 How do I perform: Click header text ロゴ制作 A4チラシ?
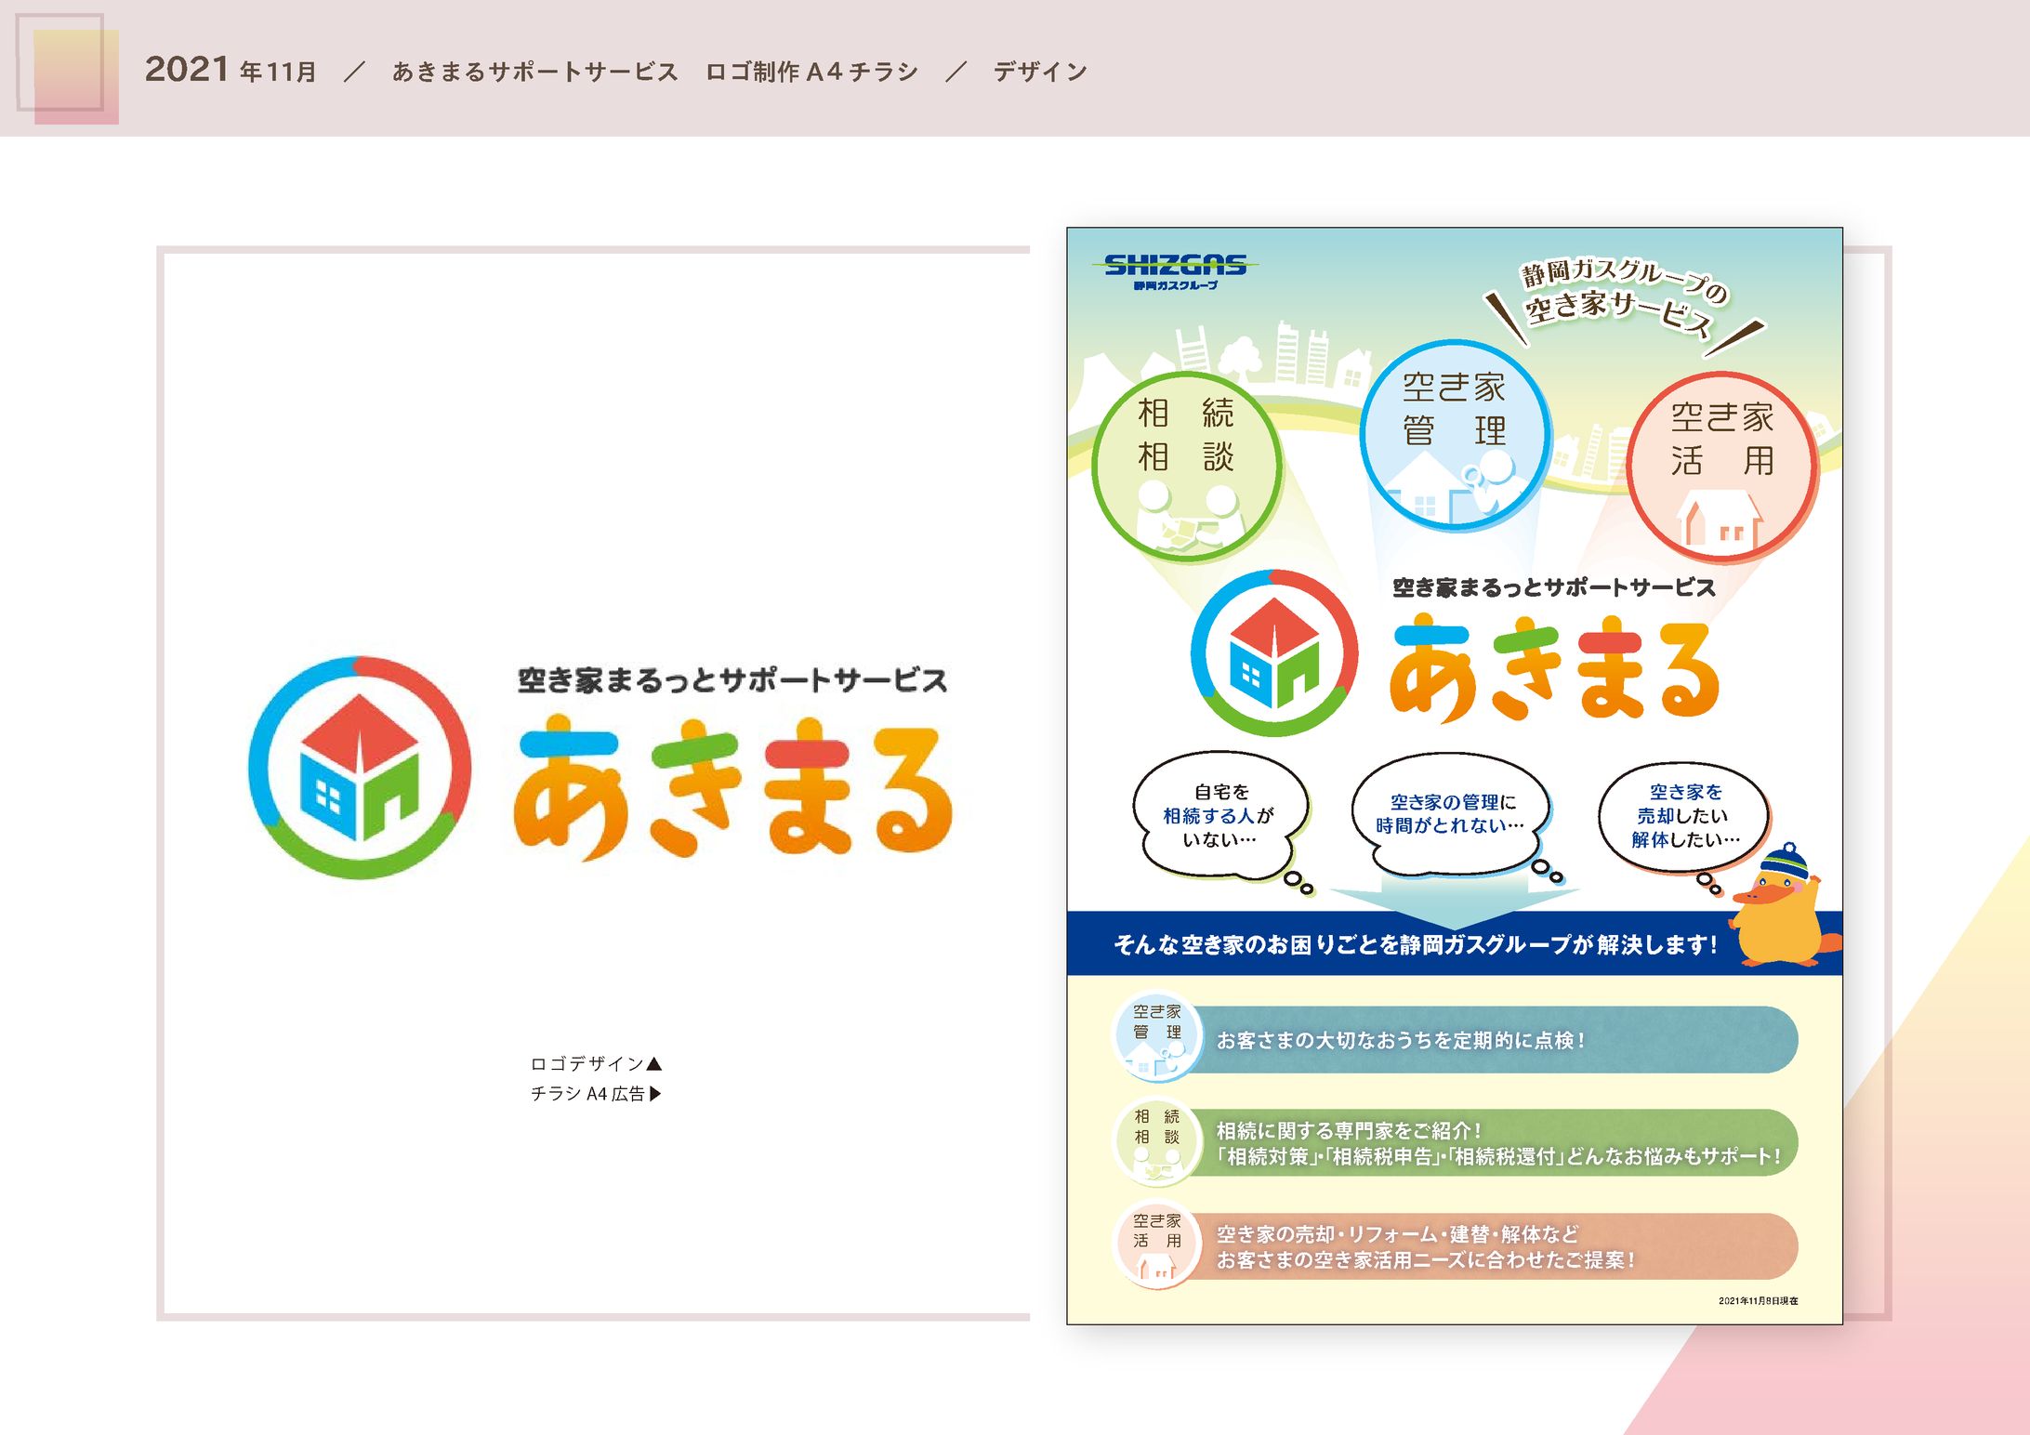tap(811, 72)
